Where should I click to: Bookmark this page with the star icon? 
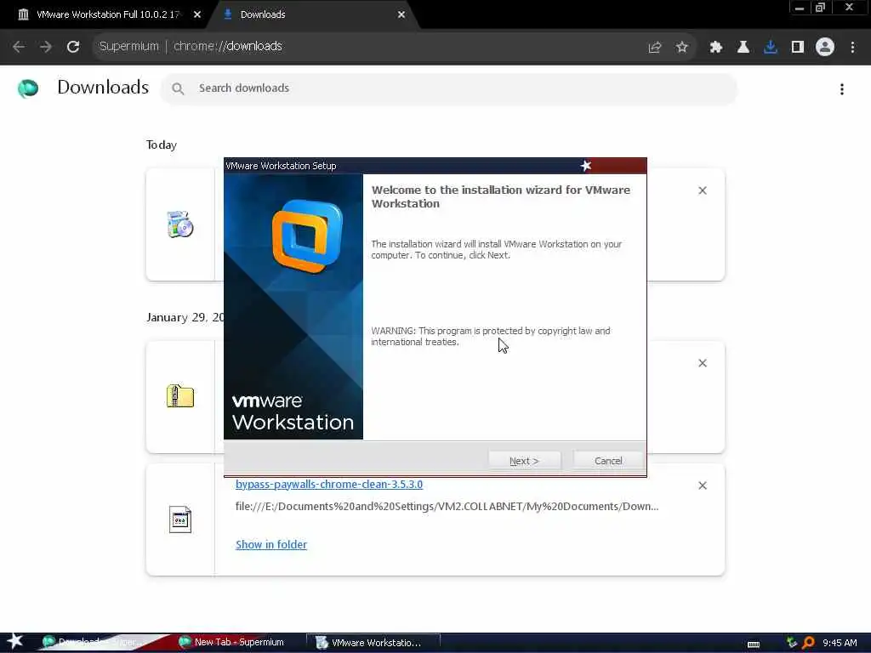pos(682,48)
